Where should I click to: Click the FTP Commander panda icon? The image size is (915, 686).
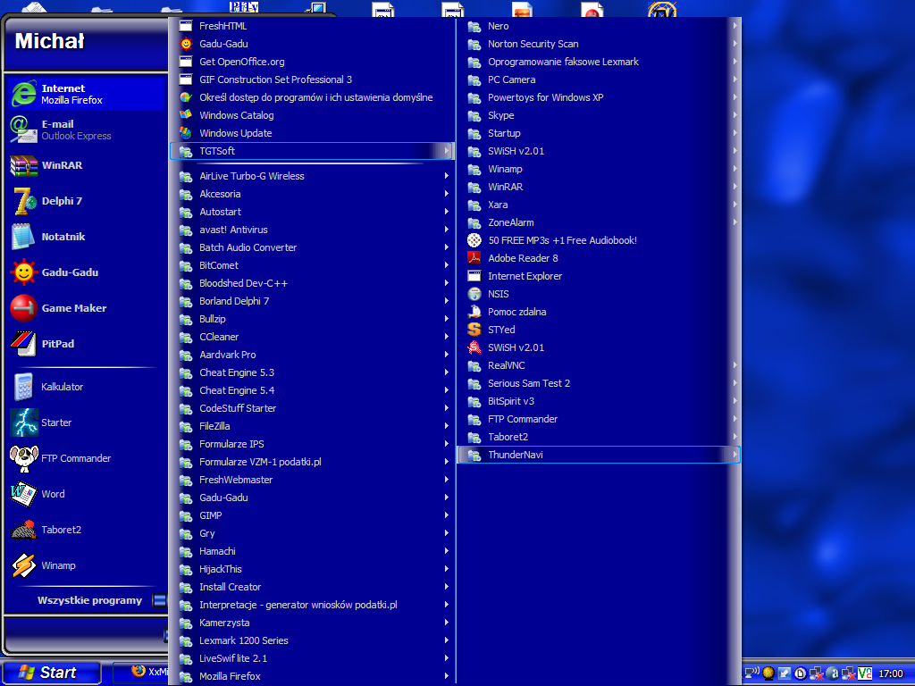23,458
